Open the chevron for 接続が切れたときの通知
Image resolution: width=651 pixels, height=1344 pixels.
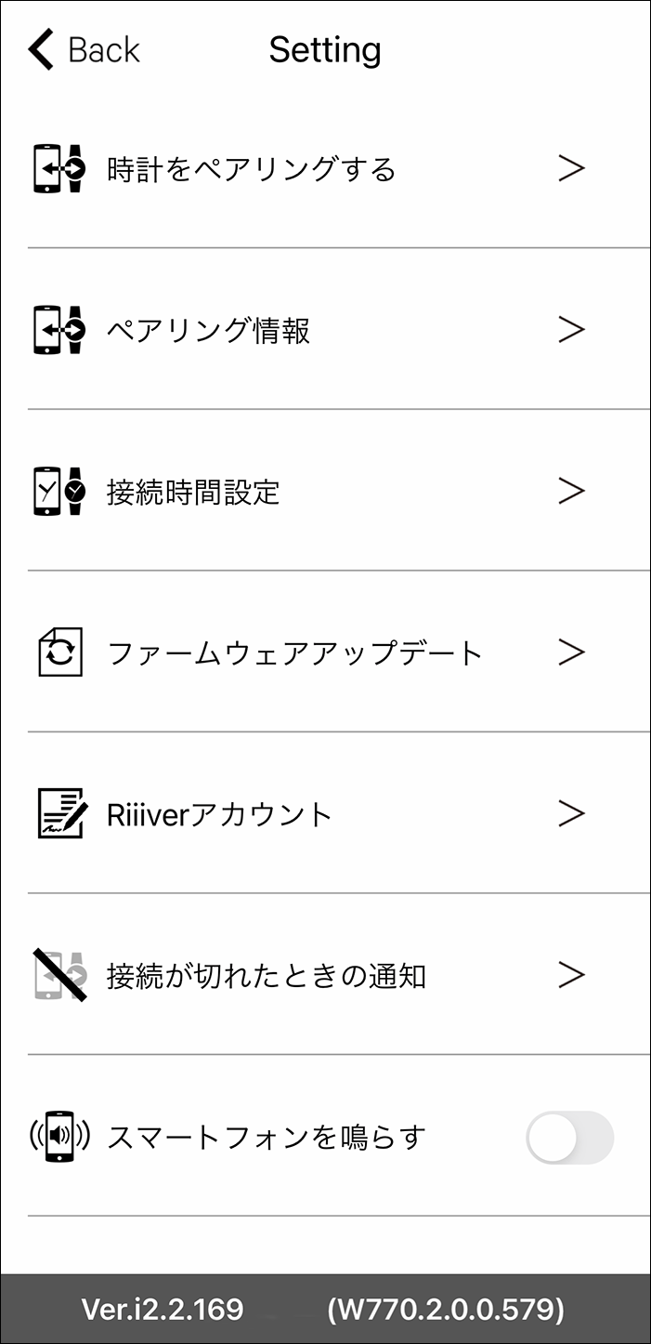pos(571,974)
